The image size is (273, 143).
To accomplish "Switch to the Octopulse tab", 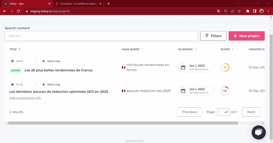I will [x=79, y=4].
